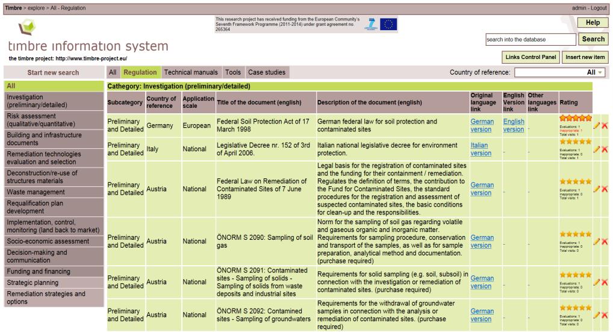The height and width of the screenshot is (332, 613).
Task: Click the search into the database field
Action: pos(531,40)
